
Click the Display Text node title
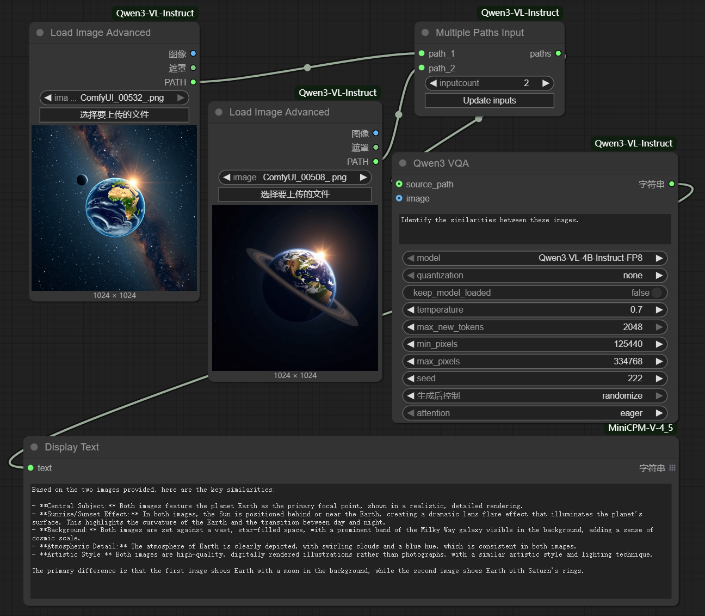72,447
